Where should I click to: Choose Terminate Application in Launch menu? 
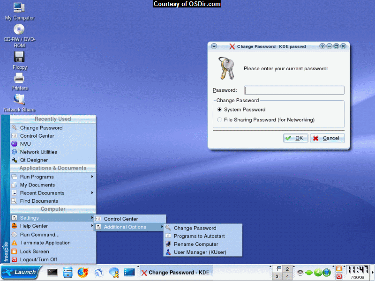coord(53,243)
